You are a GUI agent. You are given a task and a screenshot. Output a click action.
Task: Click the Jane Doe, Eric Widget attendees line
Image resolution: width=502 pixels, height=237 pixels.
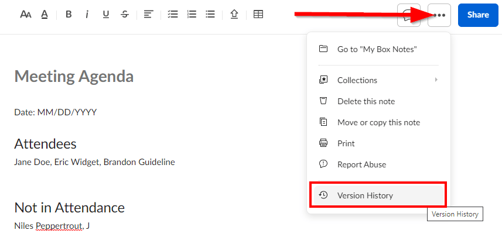[x=94, y=162]
